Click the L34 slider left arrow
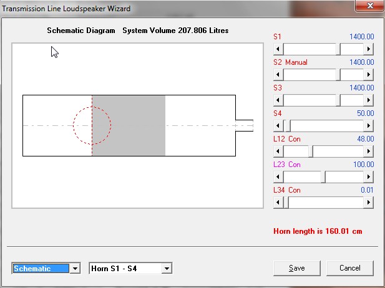The image size is (385, 288). (x=278, y=203)
